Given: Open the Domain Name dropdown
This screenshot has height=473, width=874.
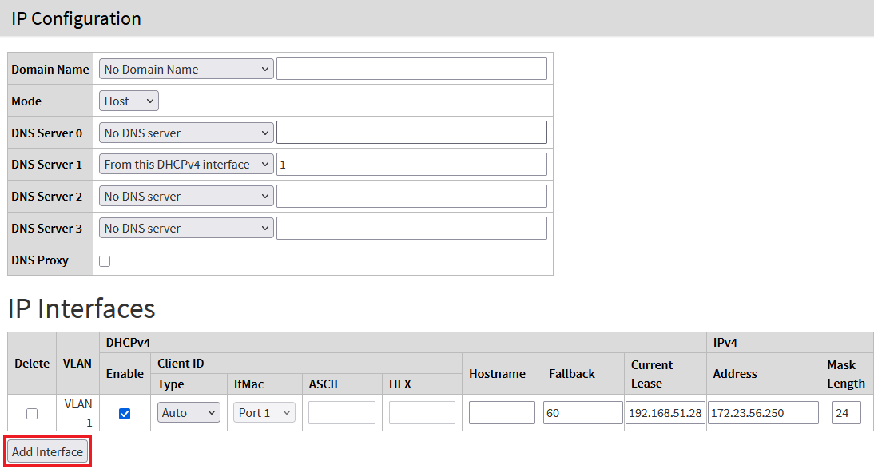Looking at the screenshot, I should [x=185, y=69].
